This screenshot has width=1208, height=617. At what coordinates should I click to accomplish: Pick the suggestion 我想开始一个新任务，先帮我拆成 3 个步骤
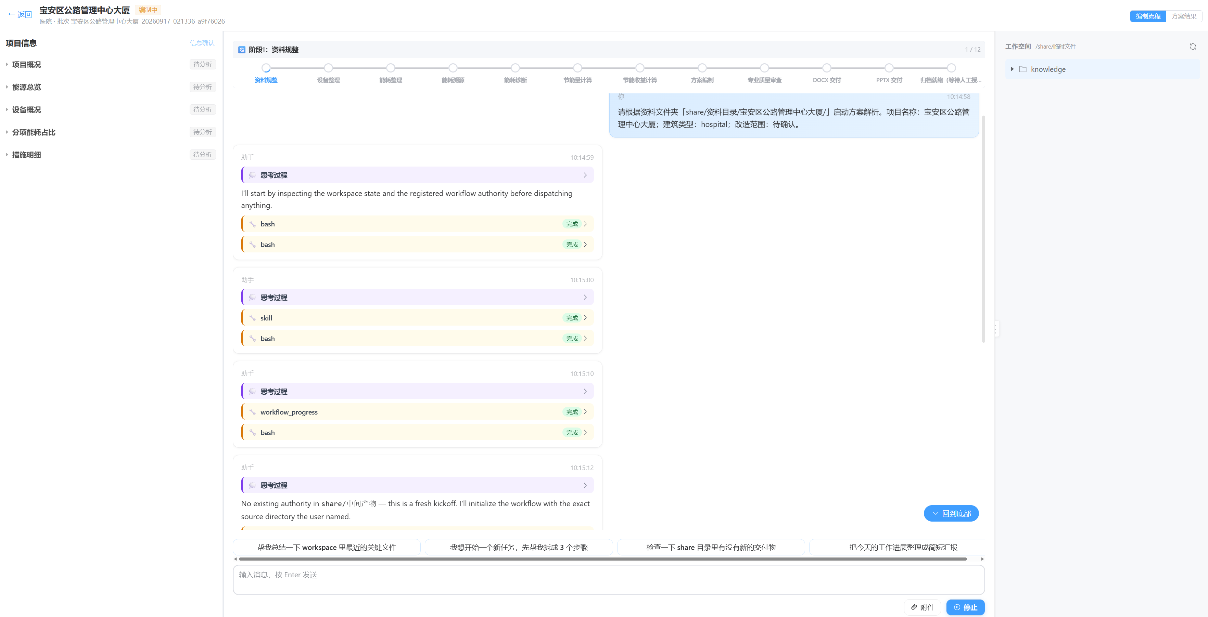519,547
